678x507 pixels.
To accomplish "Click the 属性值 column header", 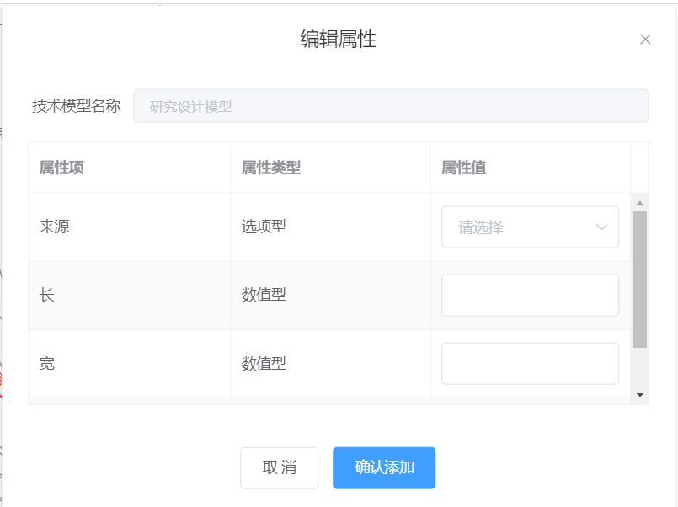I will (464, 168).
